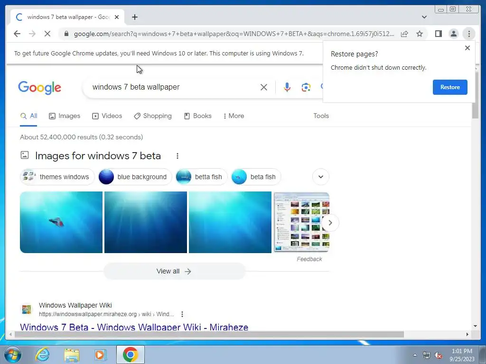Click Feedback link below images
This screenshot has width=486, height=364.
coord(309,259)
